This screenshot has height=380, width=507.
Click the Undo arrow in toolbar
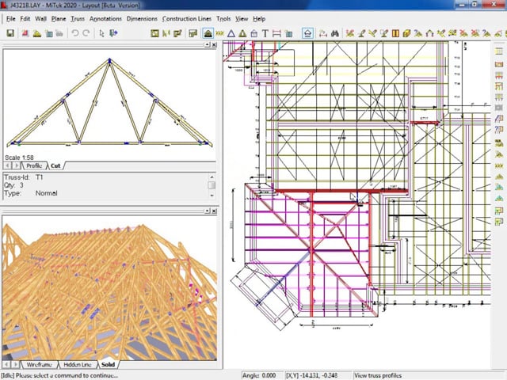(x=74, y=33)
